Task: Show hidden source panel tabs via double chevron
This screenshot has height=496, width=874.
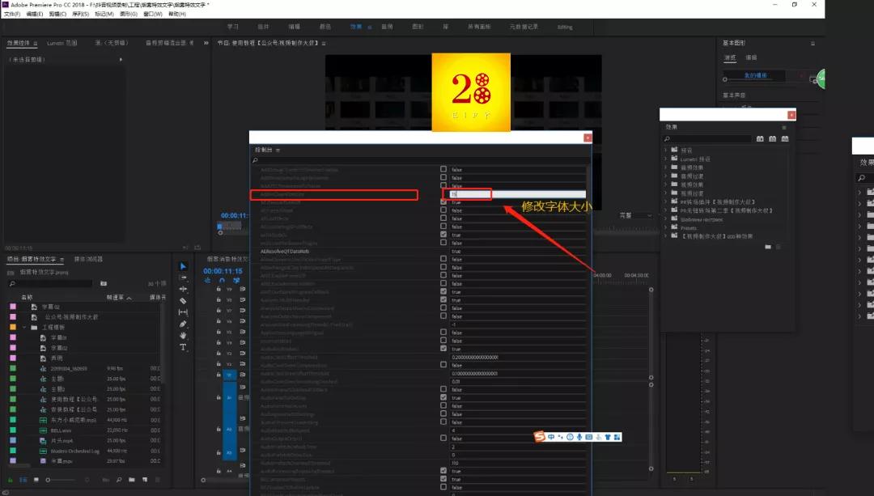Action: point(206,43)
